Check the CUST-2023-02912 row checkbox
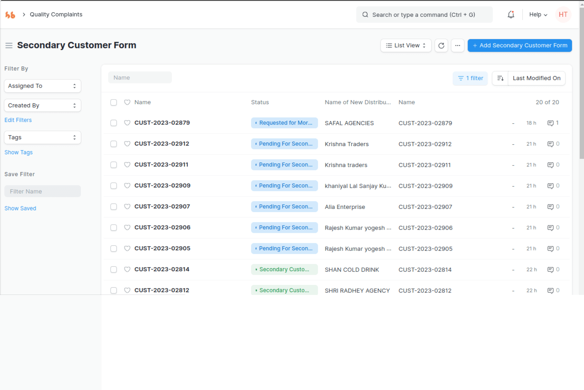 pos(114,144)
